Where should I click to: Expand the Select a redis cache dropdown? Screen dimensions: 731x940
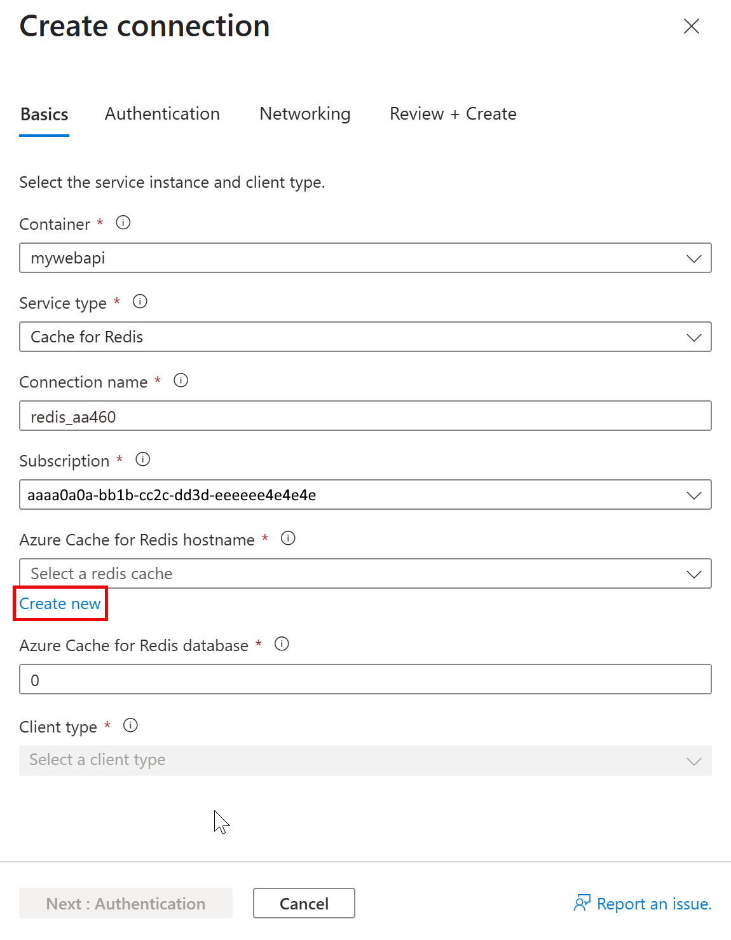pos(365,573)
